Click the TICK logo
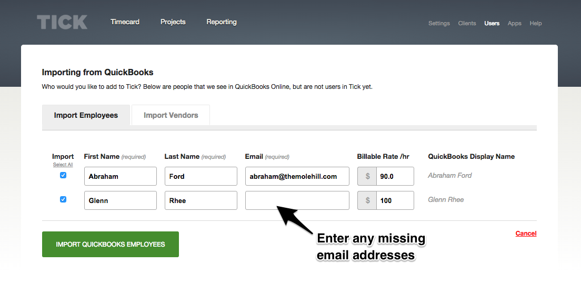Viewport: 581px width, 304px height. point(62,22)
